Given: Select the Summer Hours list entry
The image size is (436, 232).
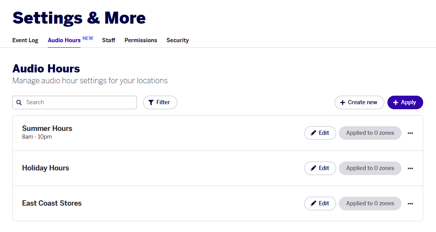Looking at the screenshot, I should click(218, 133).
